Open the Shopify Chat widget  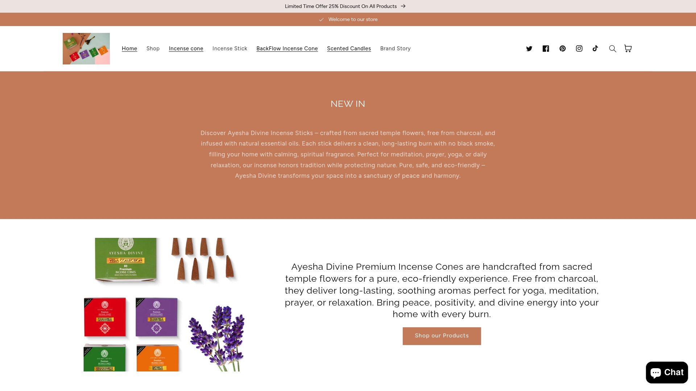(x=667, y=372)
